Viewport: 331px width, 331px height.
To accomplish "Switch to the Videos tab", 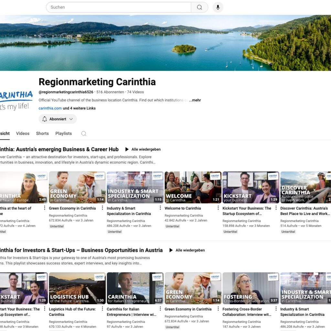I will (23, 133).
